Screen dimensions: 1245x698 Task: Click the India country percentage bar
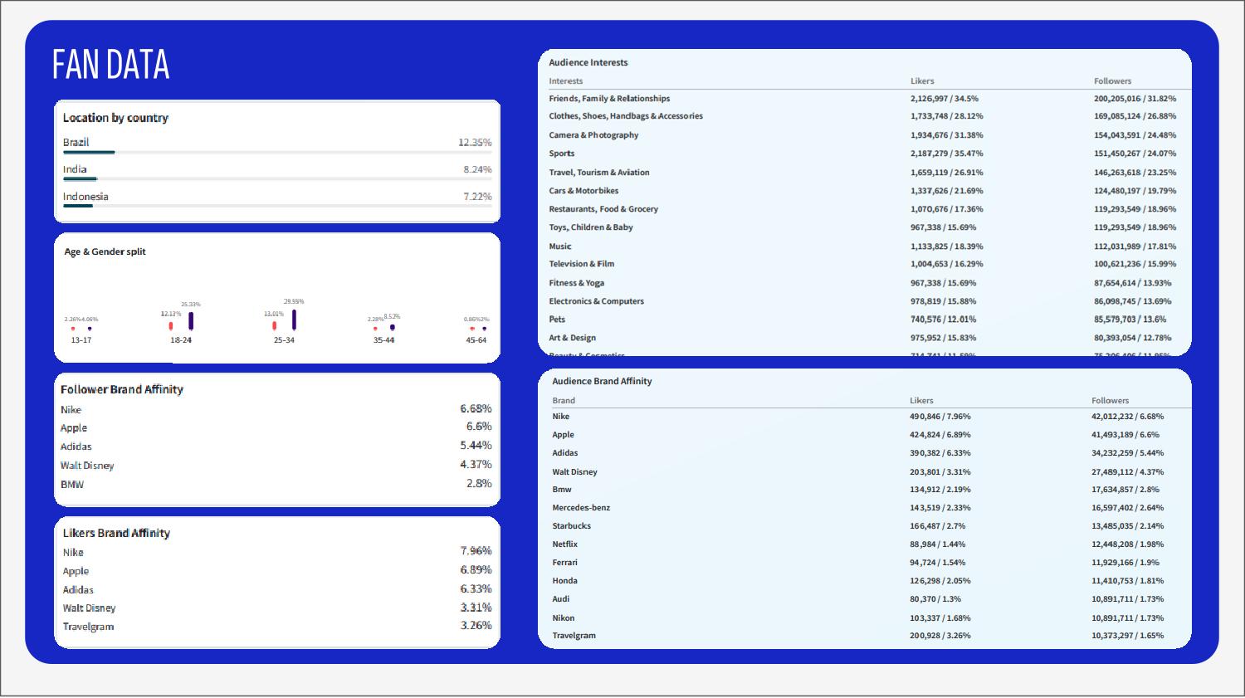(x=276, y=179)
